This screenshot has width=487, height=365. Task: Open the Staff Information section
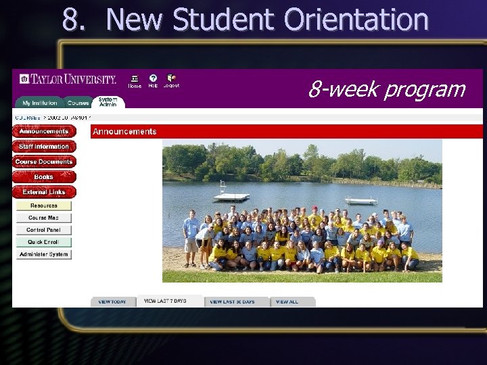point(44,147)
